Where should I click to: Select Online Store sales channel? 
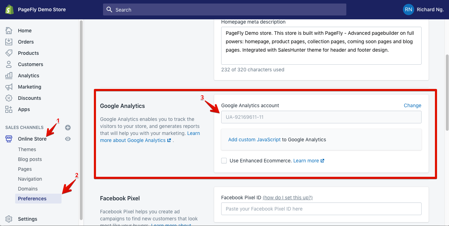coord(32,139)
